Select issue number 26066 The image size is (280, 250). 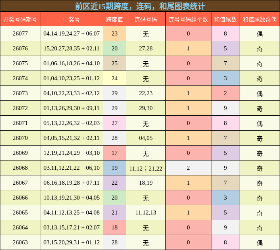tap(20, 198)
